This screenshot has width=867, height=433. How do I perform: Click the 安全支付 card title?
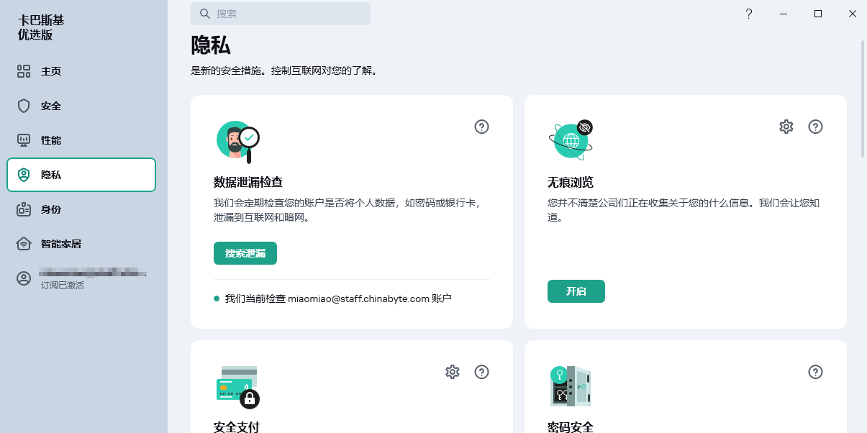click(x=237, y=427)
